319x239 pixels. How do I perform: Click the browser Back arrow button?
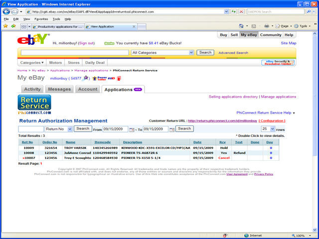coord(6,11)
